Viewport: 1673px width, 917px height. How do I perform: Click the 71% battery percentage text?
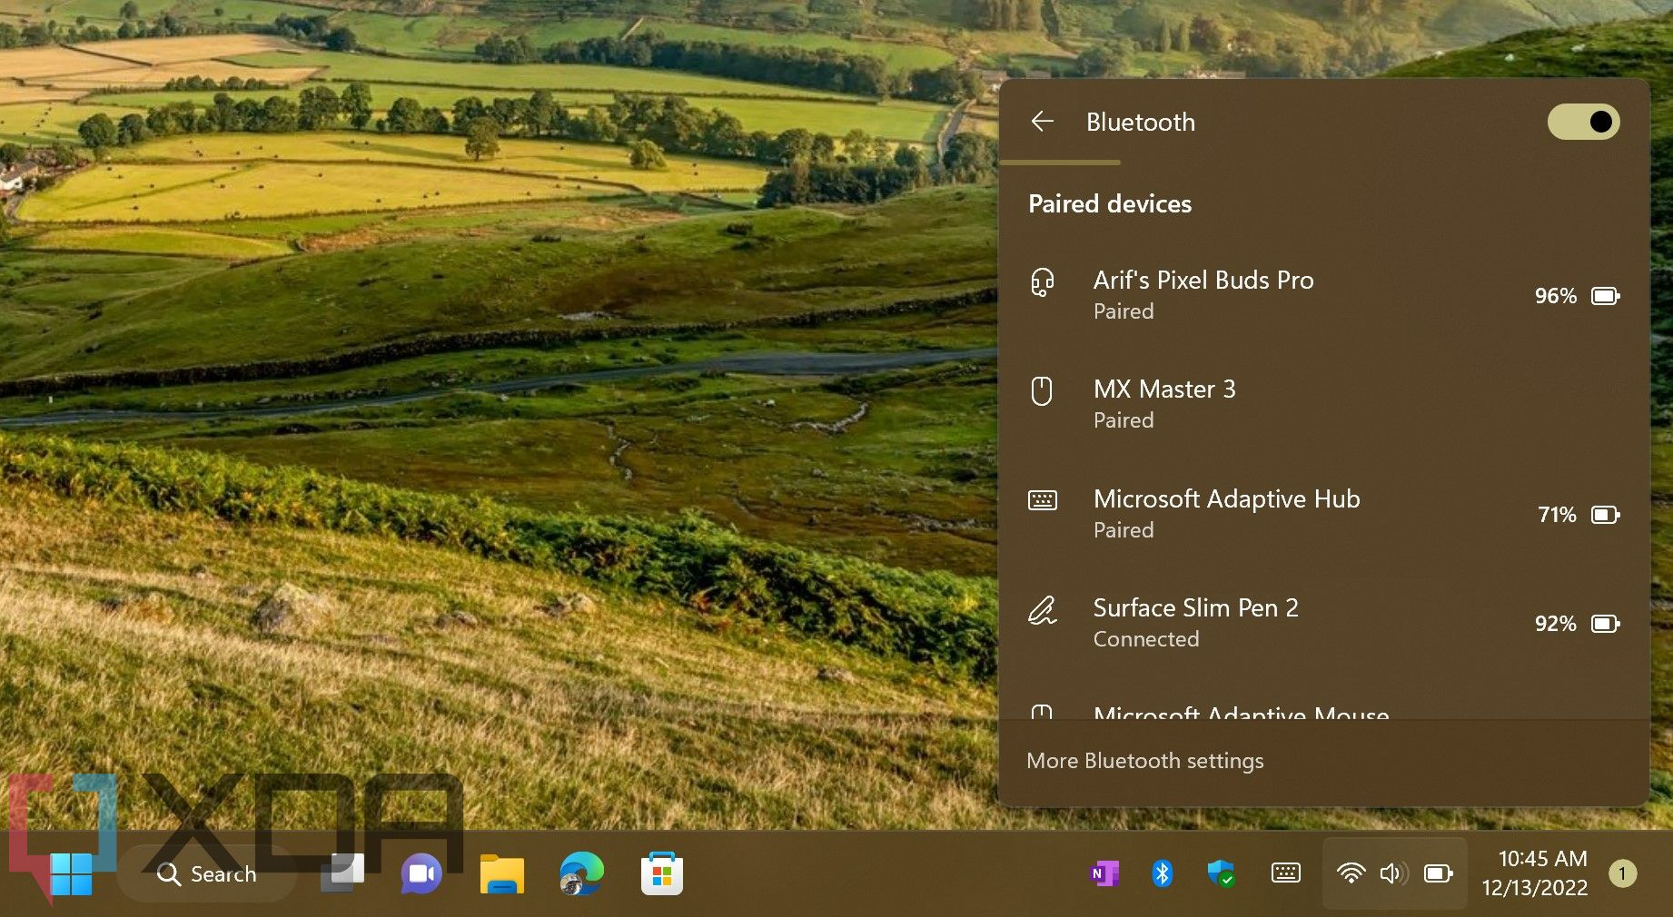coord(1557,515)
